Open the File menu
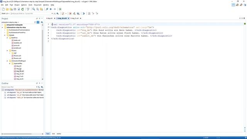Image resolution: width=247 pixels, height=139 pixels. (2, 5)
